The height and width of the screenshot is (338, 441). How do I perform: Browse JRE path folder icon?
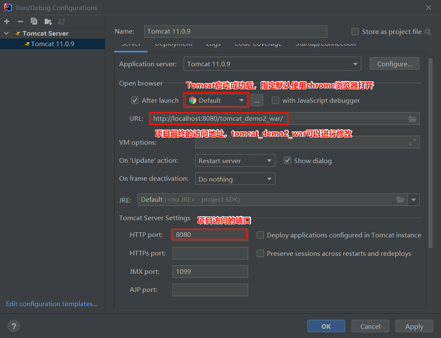pyautogui.click(x=400, y=200)
